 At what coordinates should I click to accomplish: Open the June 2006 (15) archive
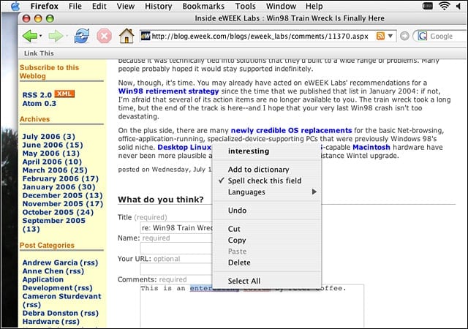[x=53, y=145]
